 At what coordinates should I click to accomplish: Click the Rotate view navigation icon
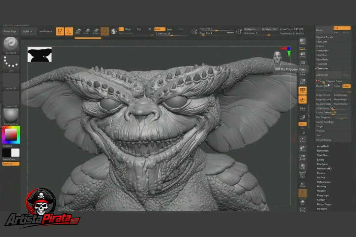(302, 166)
